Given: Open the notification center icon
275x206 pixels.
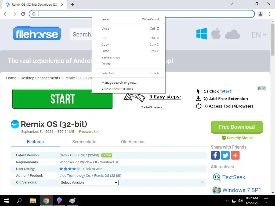Looking at the screenshot, I should (266, 201).
